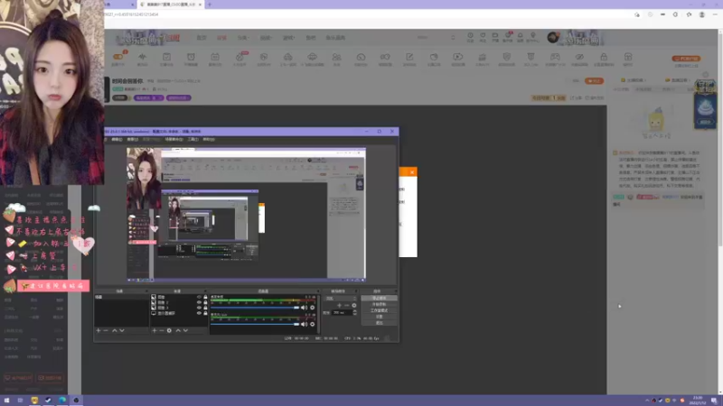Screen dimensions: 723x406
Task: Click the pencil edit icon in streamer toolbar
Action: tap(409, 57)
